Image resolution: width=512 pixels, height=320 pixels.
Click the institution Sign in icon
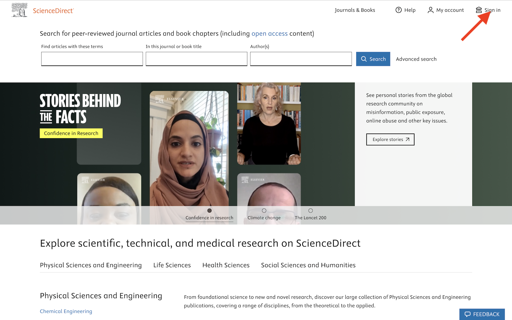coord(478,10)
